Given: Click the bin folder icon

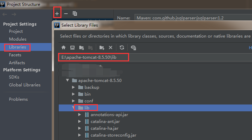Looking at the screenshot, I should [81, 94].
